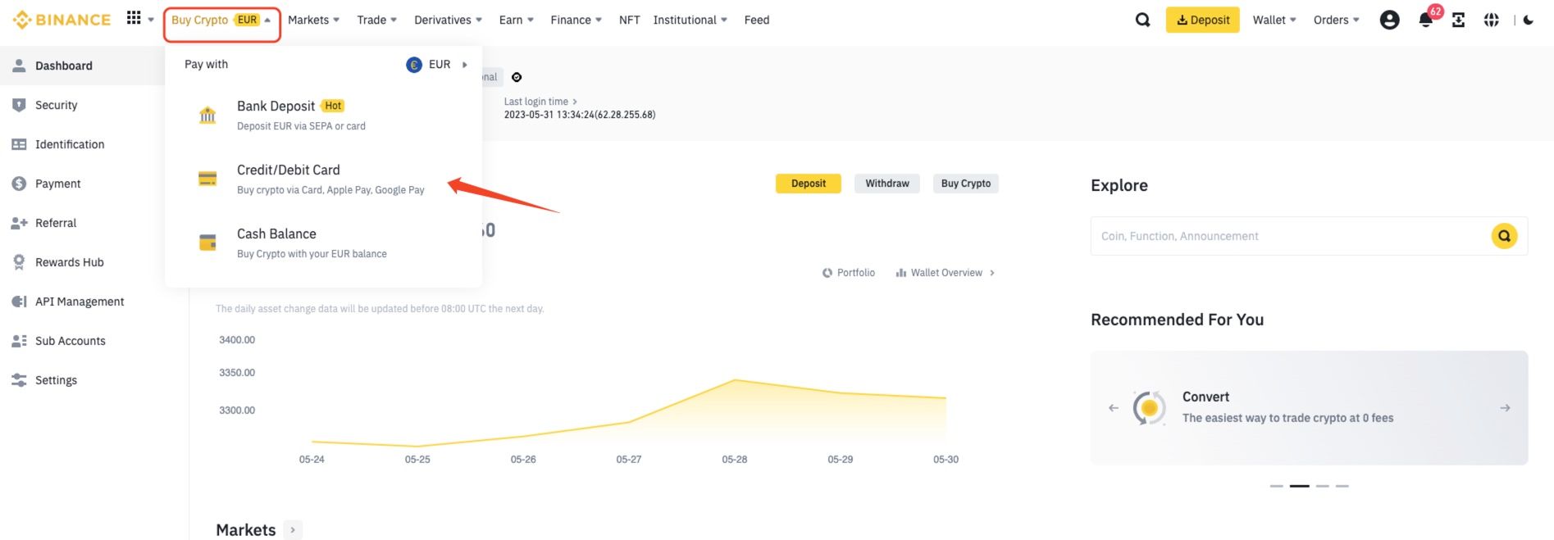
Task: Switch to Portfolio chart view
Action: pos(849,273)
